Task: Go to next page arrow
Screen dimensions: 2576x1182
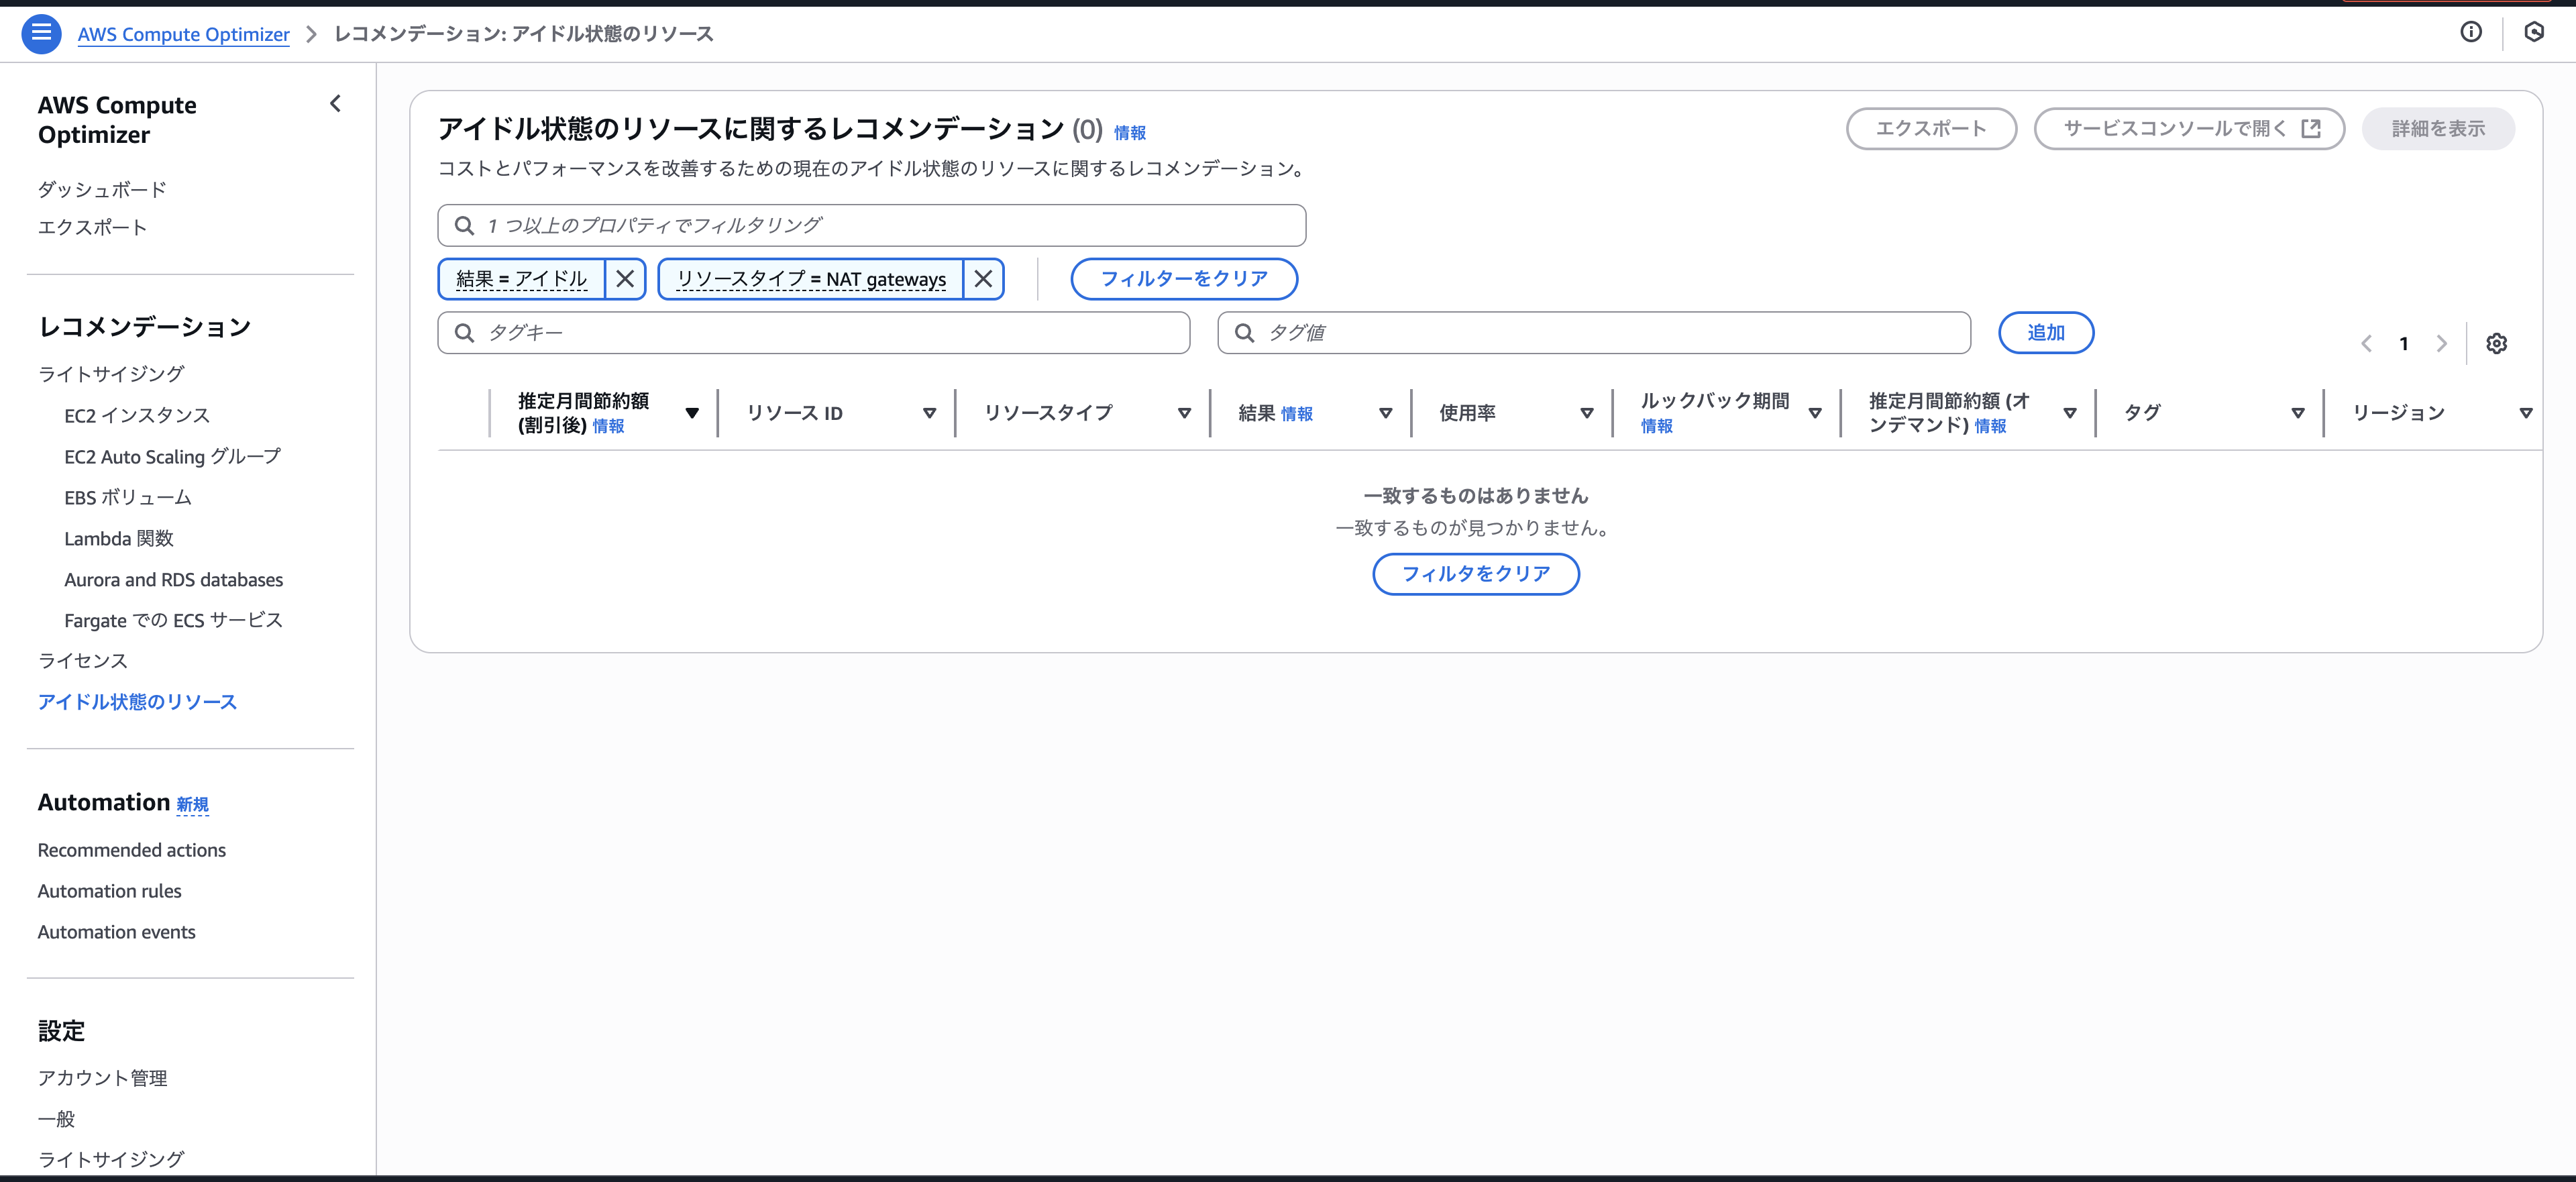Action: pyautogui.click(x=2441, y=344)
